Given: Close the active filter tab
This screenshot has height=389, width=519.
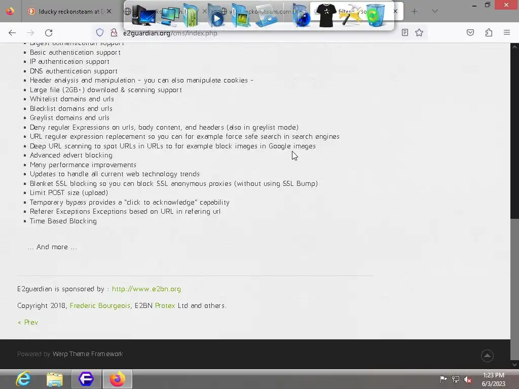Looking at the screenshot, I should tap(395, 11).
